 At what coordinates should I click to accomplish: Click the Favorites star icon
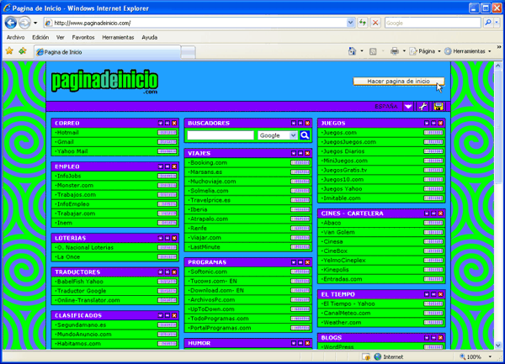click(9, 51)
